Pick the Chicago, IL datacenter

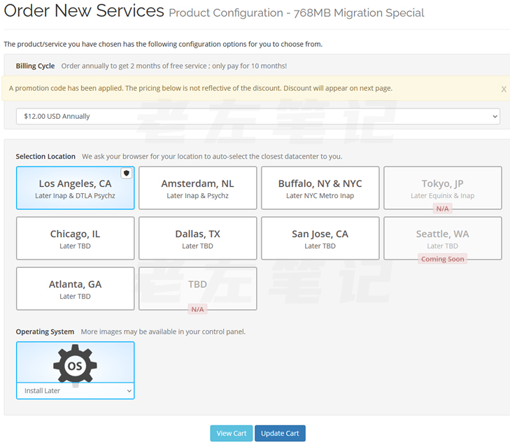[75, 239]
